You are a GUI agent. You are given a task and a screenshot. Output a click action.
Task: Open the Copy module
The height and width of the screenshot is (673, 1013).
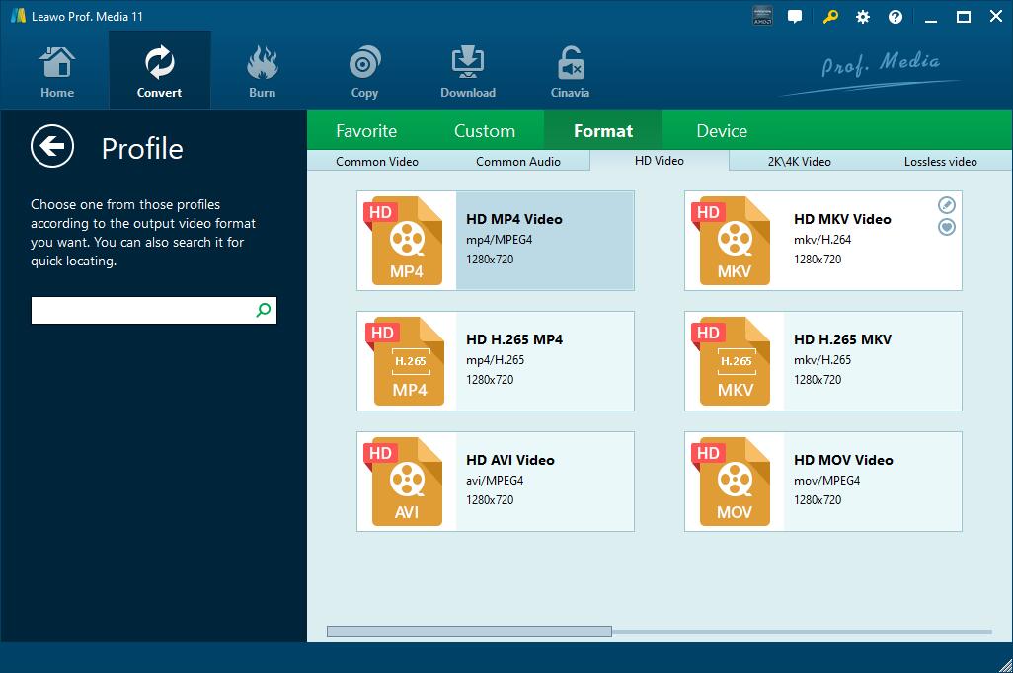364,71
